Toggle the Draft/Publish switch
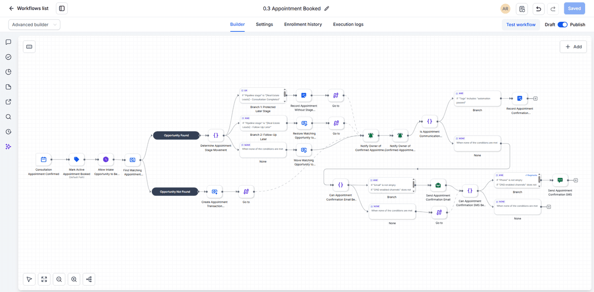Image resolution: width=594 pixels, height=292 pixels. pos(562,24)
